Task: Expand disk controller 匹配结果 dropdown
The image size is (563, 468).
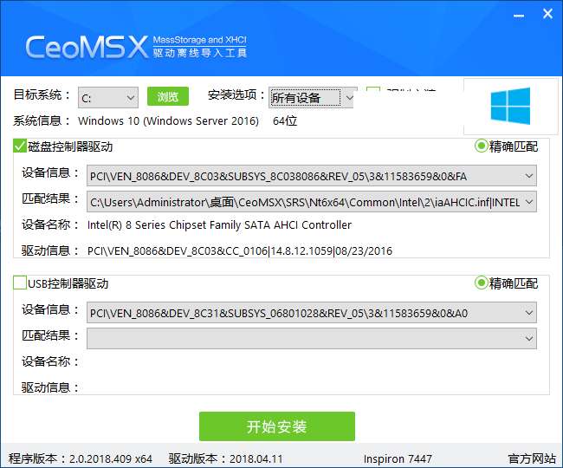Action: click(x=312, y=202)
